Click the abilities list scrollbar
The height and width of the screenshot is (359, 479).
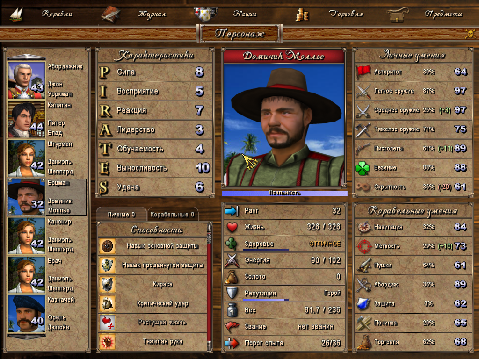pyautogui.click(x=209, y=287)
